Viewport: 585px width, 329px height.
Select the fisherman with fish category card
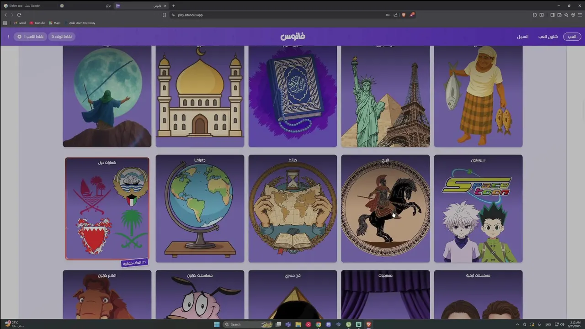coord(478,96)
